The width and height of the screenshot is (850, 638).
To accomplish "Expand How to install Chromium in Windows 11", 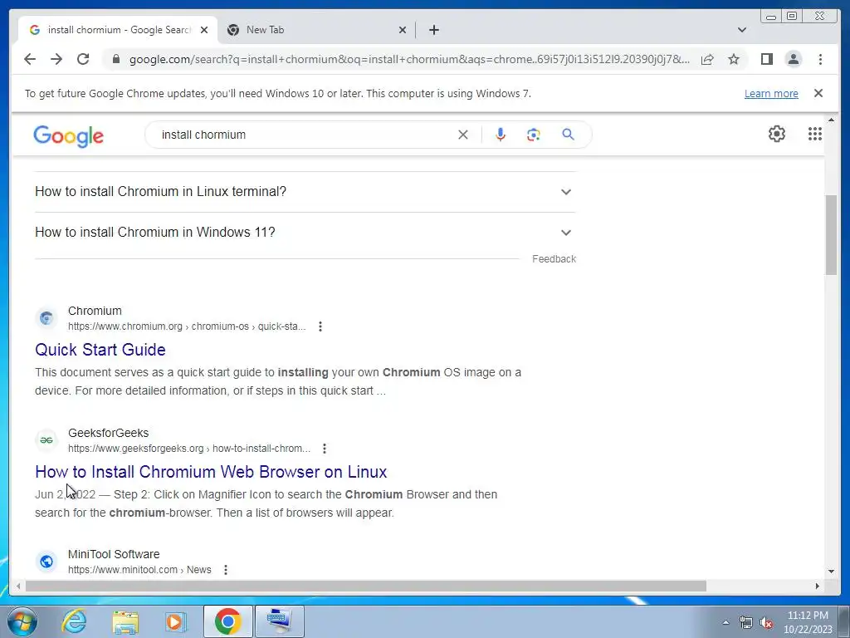I will tap(305, 233).
